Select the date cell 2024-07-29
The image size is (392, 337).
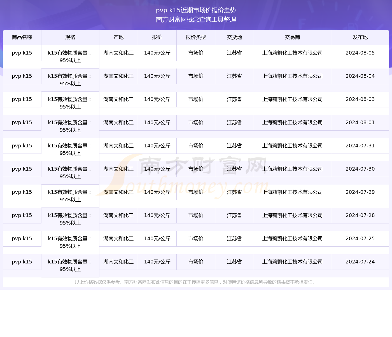[x=360, y=192]
